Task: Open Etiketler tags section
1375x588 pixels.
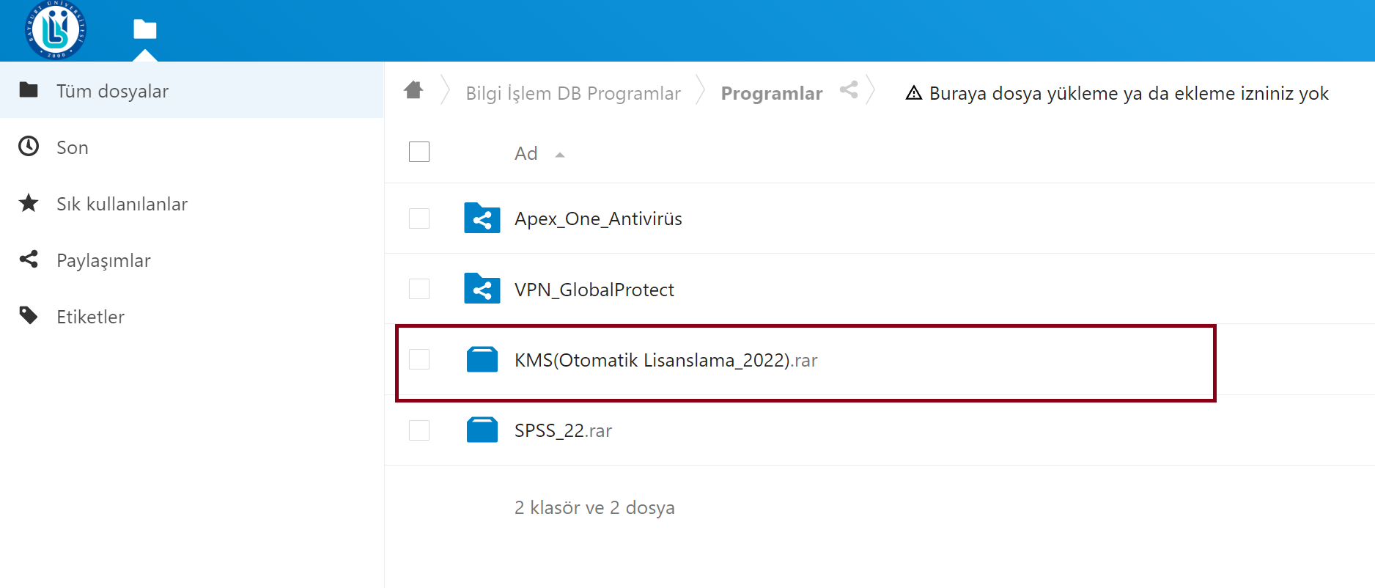Action: pos(90,317)
